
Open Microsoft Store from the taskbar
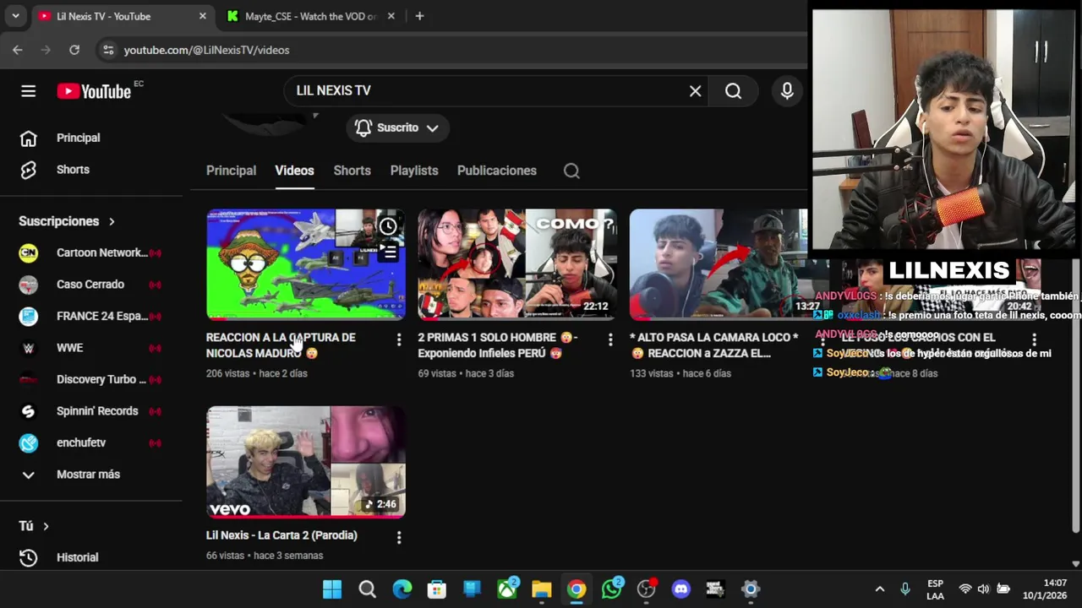point(437,589)
